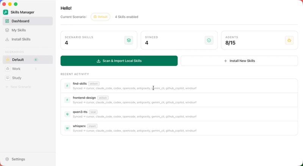The height and width of the screenshot is (166, 303).
Task: Click the local tag beside qwen3-tts
Action: (x=93, y=112)
